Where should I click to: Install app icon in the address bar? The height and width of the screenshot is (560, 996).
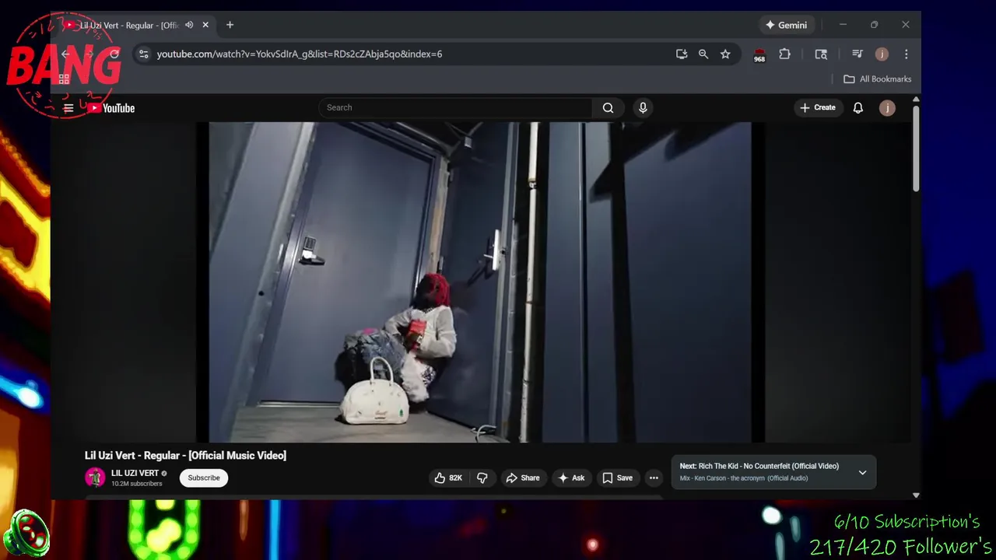682,54
